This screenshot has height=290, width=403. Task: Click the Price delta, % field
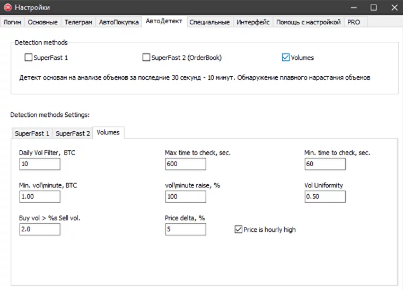click(x=186, y=229)
